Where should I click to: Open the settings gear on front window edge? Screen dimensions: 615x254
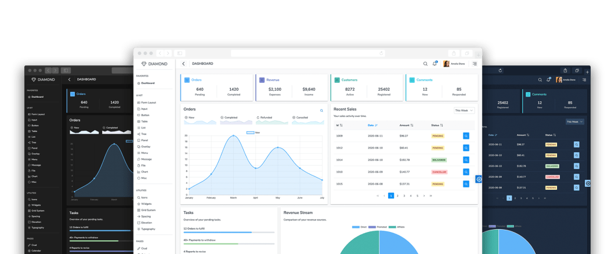[479, 179]
